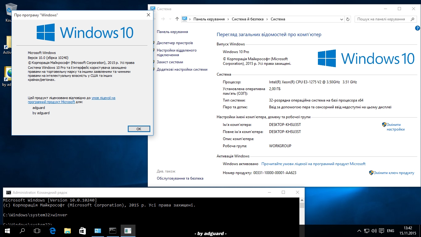Open 'Прочитайте умови ліцензії' Microsoft link

tap(313, 164)
